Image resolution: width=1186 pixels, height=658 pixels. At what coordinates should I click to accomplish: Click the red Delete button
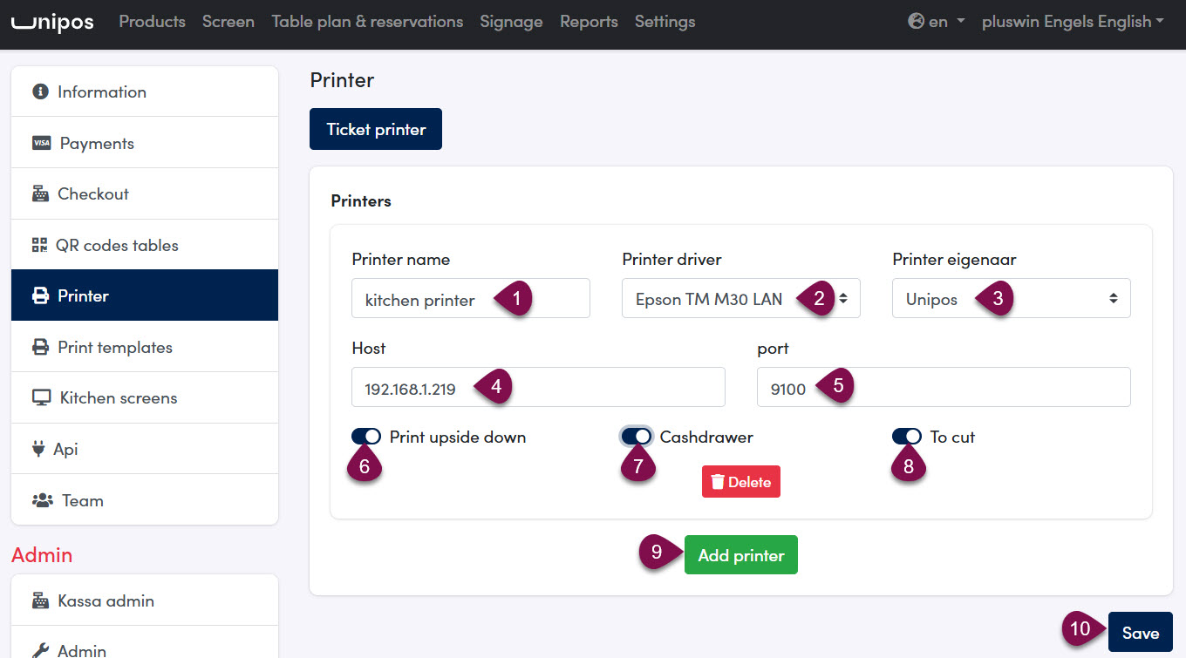(x=741, y=482)
